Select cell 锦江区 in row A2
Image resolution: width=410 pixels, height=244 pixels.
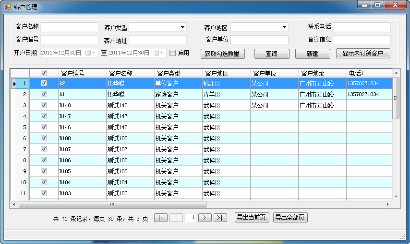coord(226,83)
